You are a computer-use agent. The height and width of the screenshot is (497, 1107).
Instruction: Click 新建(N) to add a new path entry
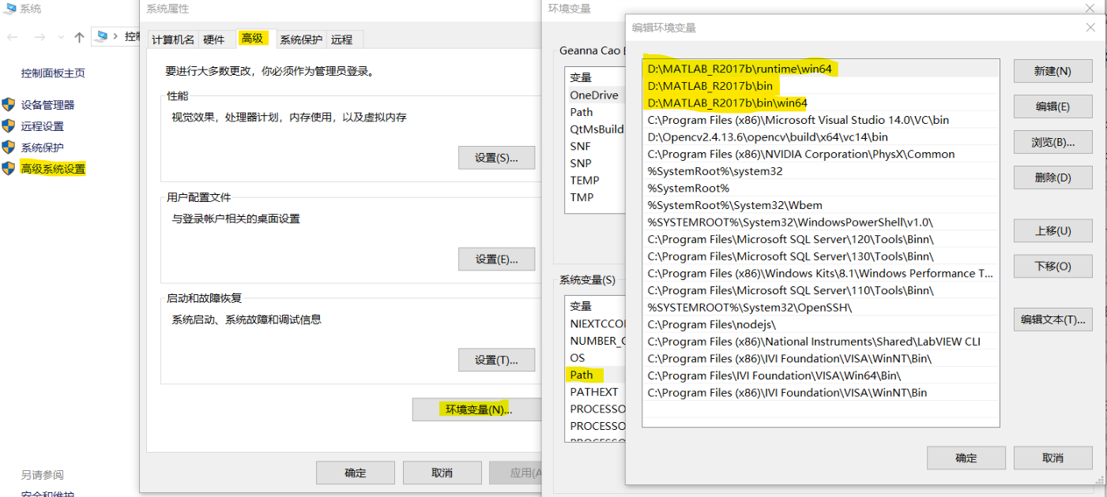(x=1052, y=70)
